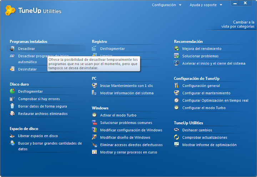Click the Solucionar problemas comunes icon

point(94,123)
